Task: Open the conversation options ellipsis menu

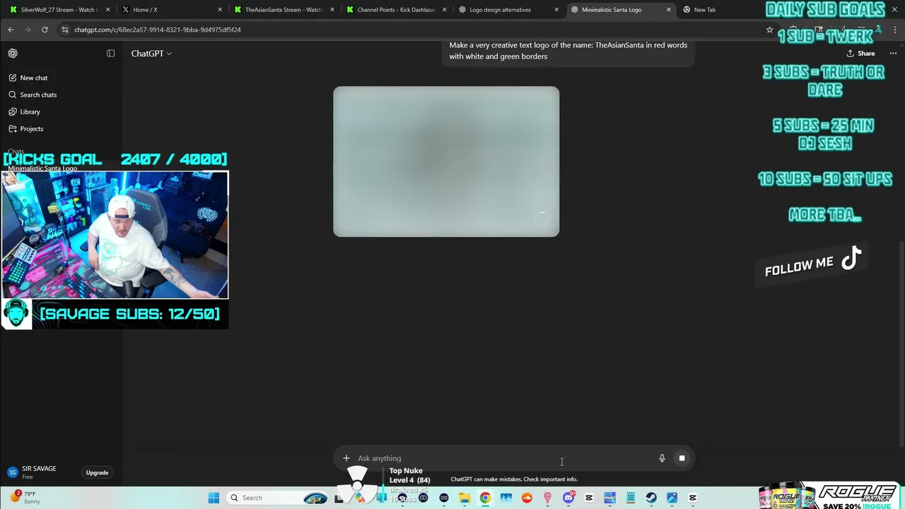Action: click(892, 53)
